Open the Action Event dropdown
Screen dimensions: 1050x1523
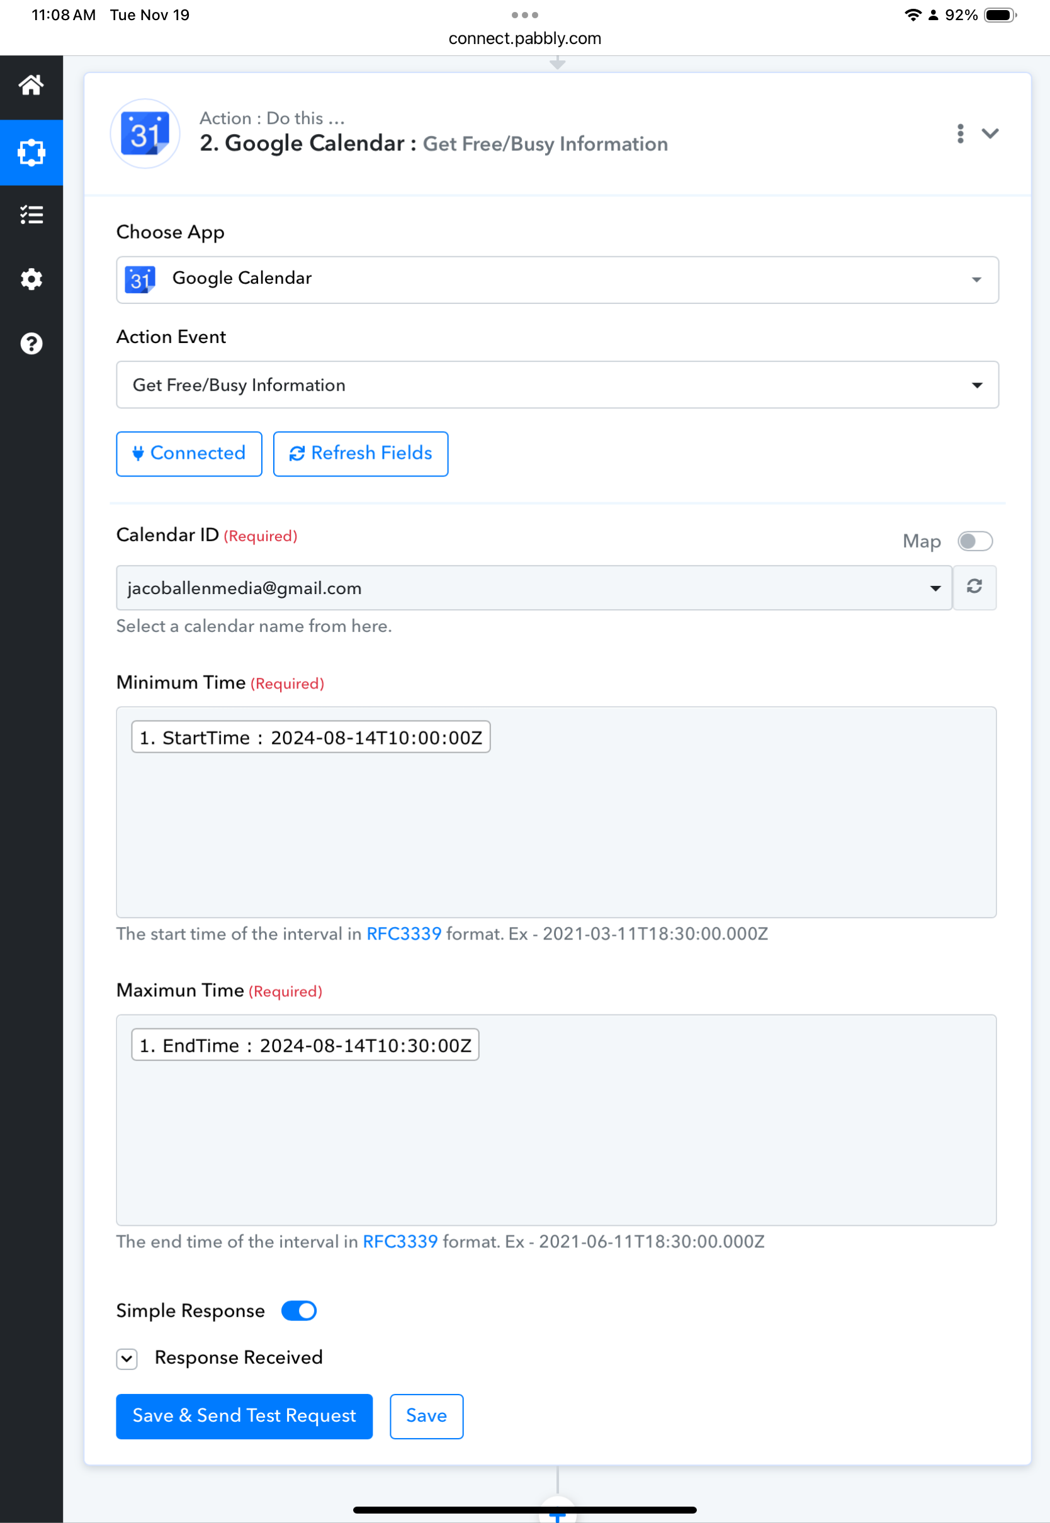coord(557,385)
